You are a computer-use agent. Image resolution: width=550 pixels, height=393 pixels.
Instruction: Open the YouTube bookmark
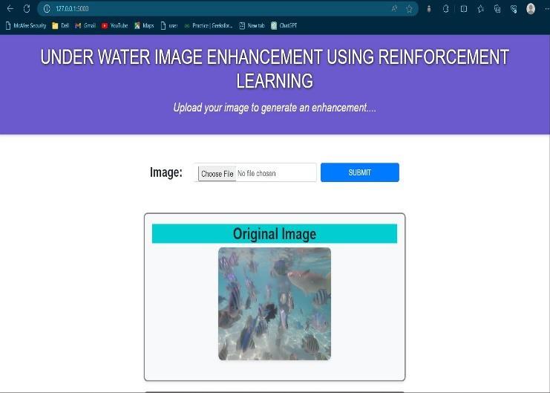click(x=114, y=26)
